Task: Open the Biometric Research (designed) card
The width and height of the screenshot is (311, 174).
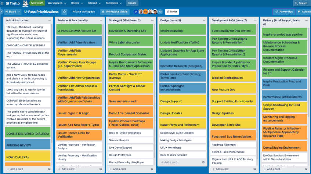Action: tap(182, 64)
